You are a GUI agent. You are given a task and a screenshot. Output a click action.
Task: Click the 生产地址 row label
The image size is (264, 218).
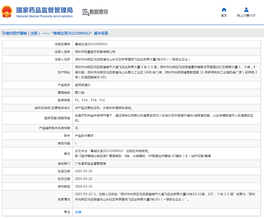pyautogui.click(x=64, y=72)
